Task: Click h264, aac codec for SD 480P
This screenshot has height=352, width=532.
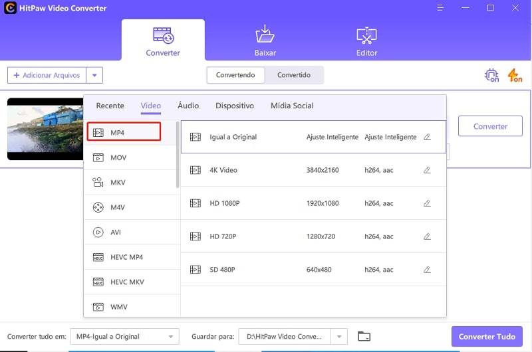Action: [379, 270]
